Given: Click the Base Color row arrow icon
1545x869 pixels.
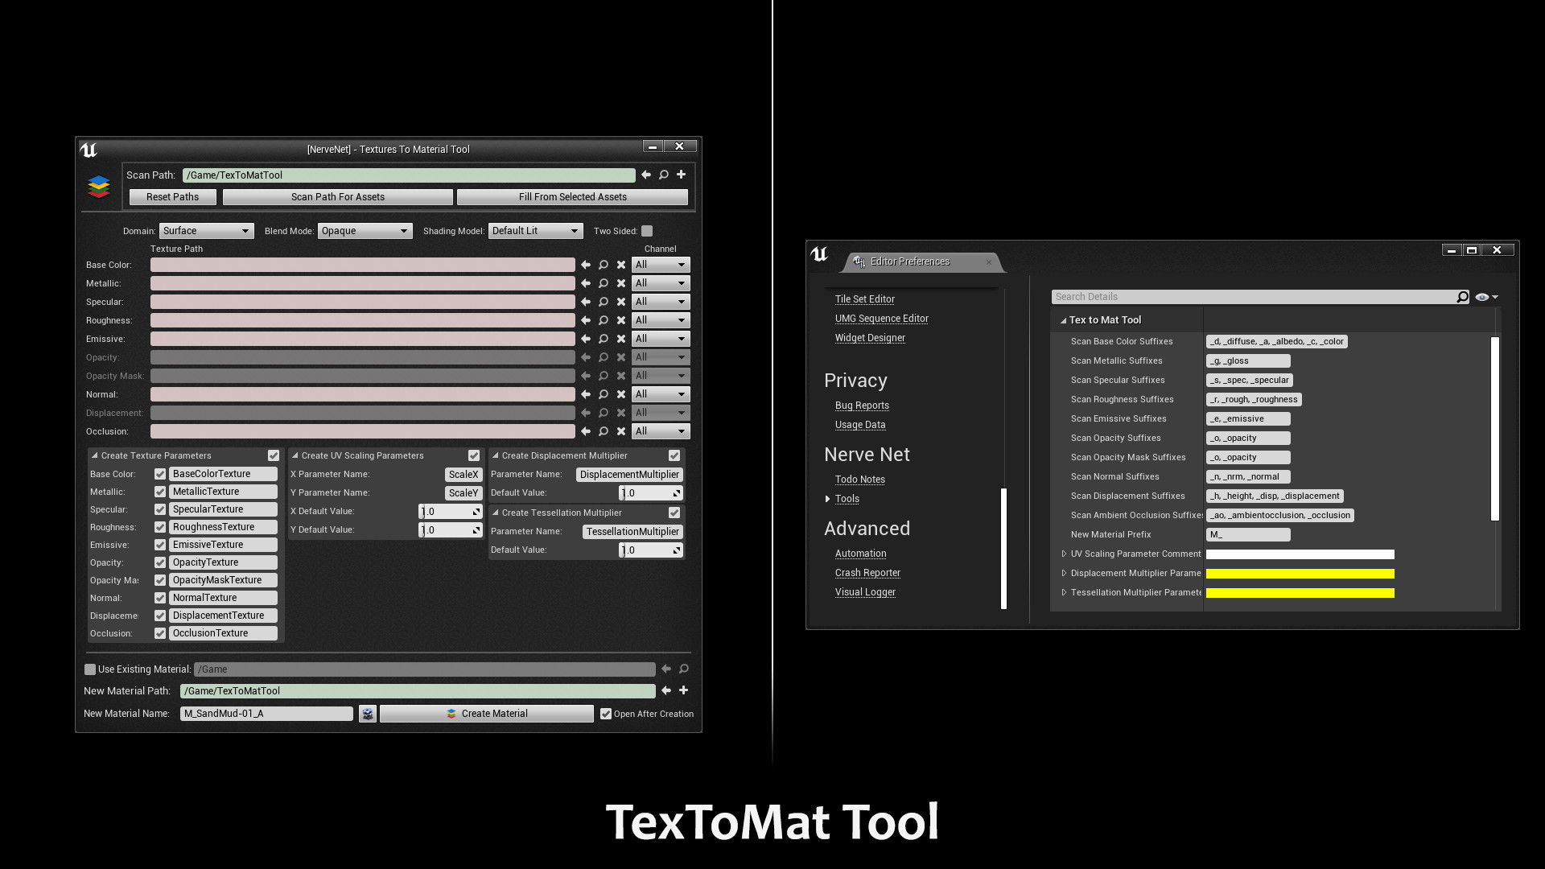Looking at the screenshot, I should coord(586,265).
